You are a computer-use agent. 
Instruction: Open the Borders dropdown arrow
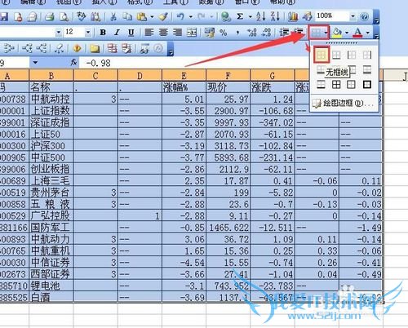pos(326,33)
